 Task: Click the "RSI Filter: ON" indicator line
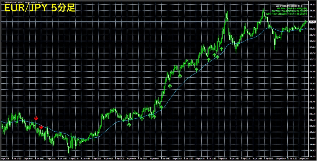pos(289,11)
